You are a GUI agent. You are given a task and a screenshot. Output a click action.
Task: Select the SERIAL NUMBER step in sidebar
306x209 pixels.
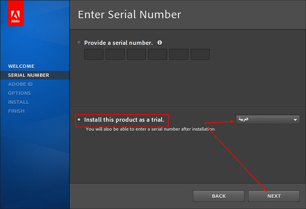pyautogui.click(x=29, y=75)
